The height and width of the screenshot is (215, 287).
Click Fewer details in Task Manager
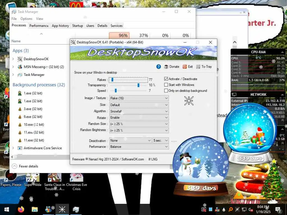[x=25, y=166]
